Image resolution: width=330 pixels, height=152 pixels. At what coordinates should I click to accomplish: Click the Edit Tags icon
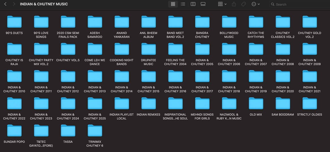tap(243, 4)
